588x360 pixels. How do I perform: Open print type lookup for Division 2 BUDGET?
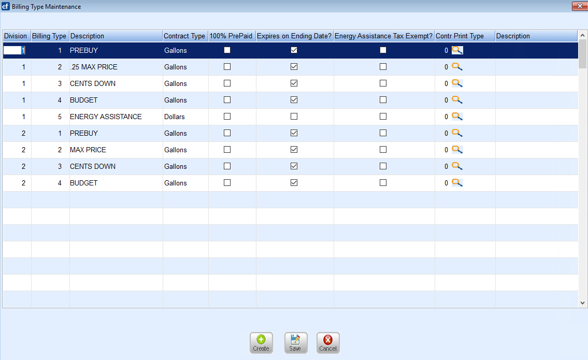tap(457, 183)
